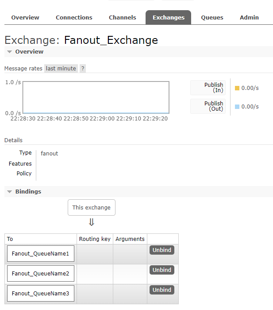The image size is (273, 310).
Task: Click the 'Fanout_Exchange' page title
Action: click(x=111, y=40)
